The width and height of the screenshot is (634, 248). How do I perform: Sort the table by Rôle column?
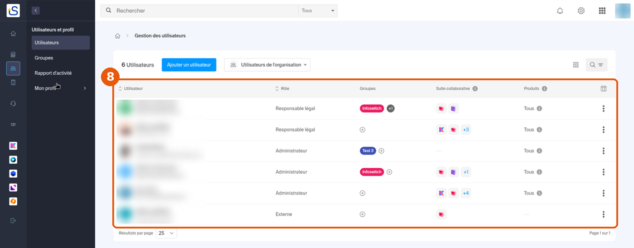point(283,88)
